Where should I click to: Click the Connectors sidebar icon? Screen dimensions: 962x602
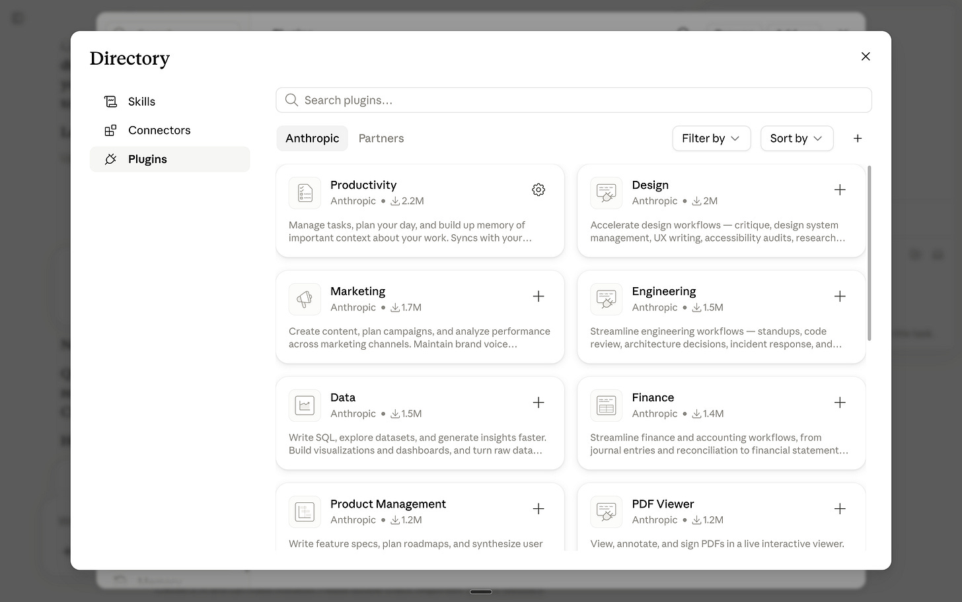(110, 131)
